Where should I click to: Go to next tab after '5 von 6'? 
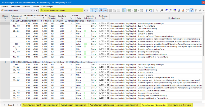click(17, 105)
